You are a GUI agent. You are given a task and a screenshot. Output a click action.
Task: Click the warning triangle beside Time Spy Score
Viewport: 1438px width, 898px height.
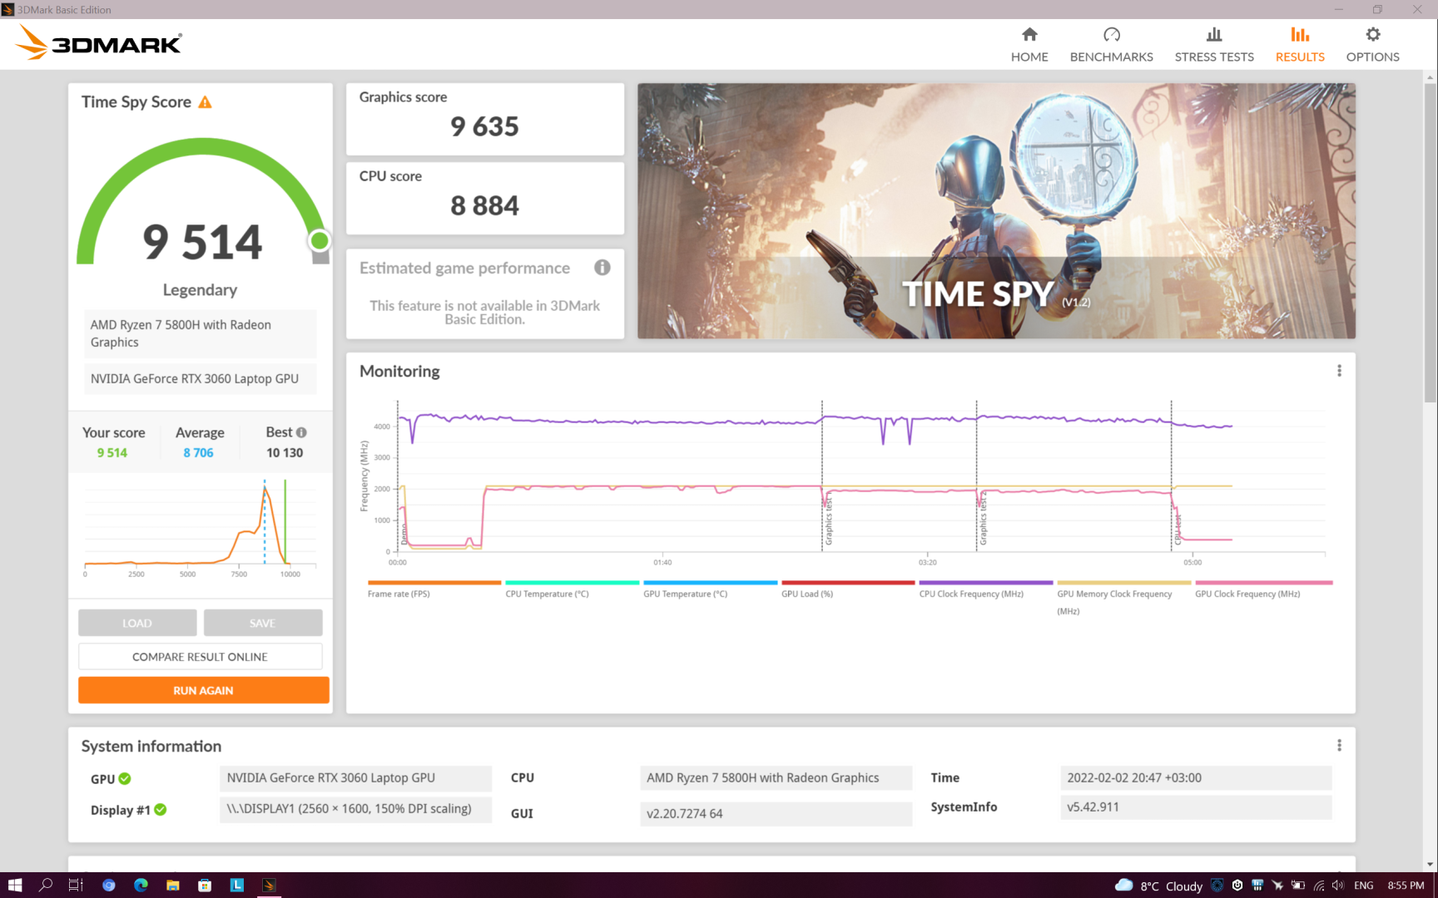(205, 102)
